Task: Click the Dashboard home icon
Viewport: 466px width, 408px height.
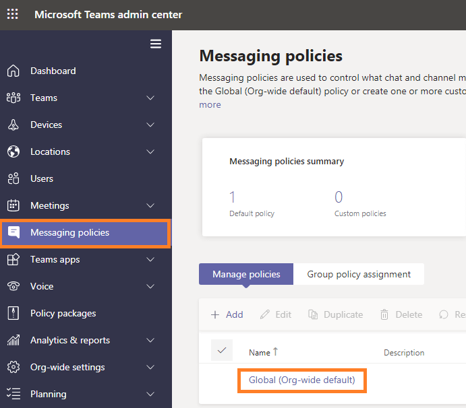Action: tap(13, 71)
